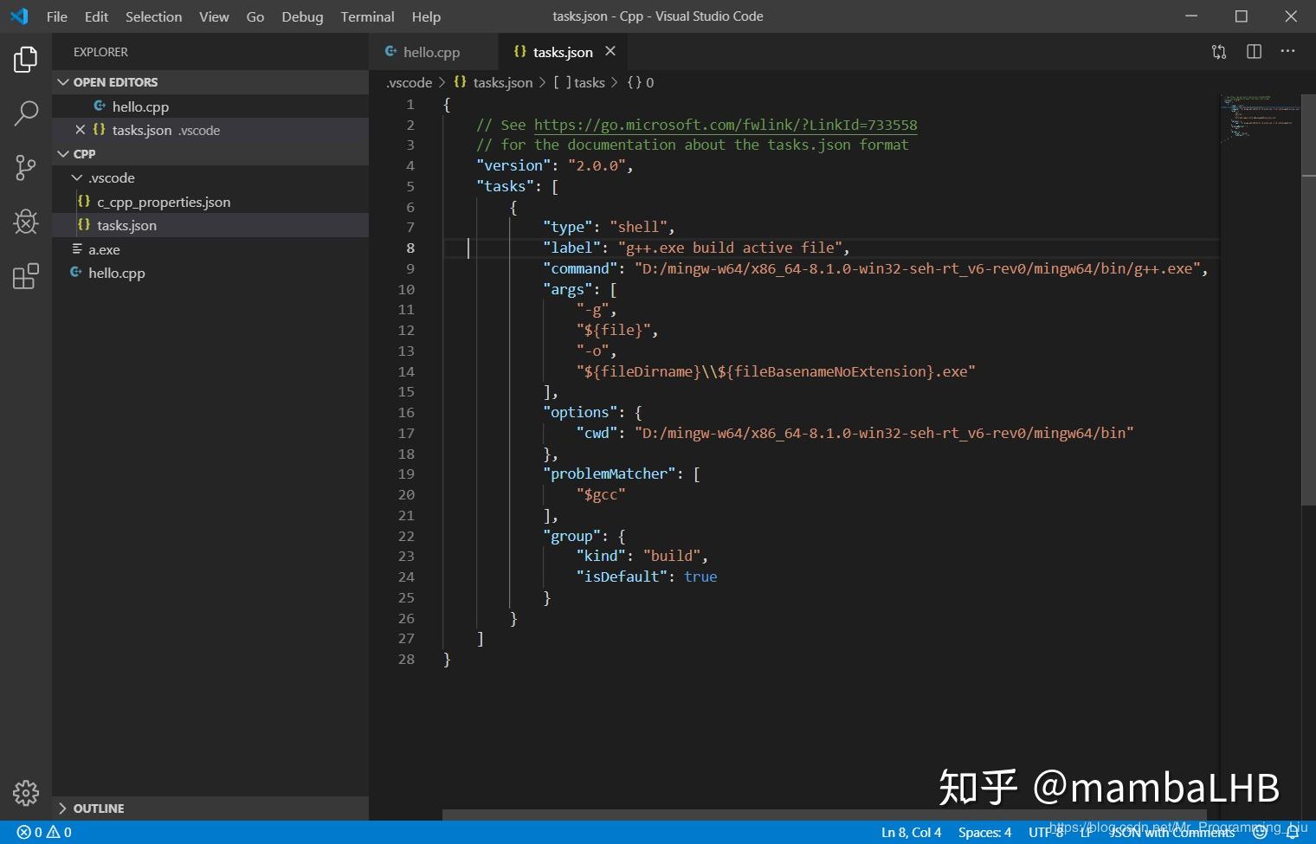Open the Terminal menu

click(367, 16)
